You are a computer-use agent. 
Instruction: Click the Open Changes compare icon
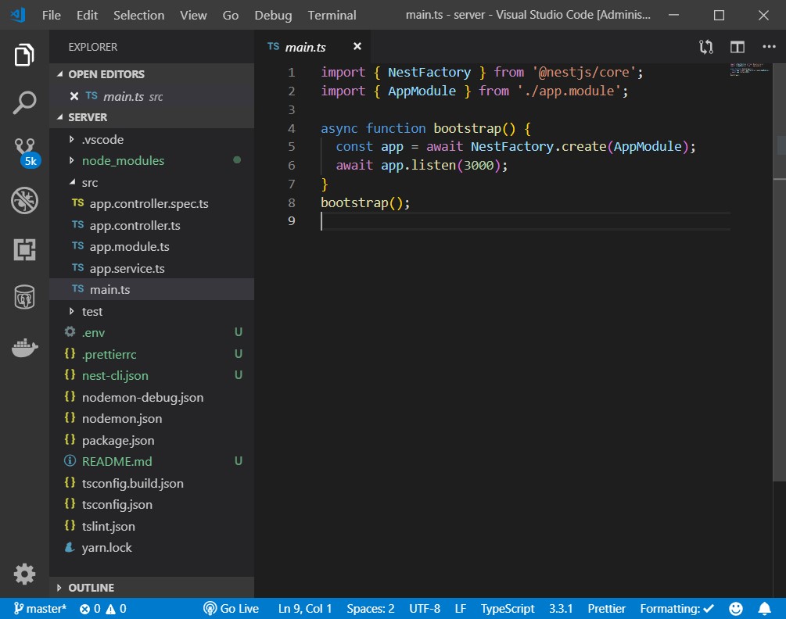[705, 47]
